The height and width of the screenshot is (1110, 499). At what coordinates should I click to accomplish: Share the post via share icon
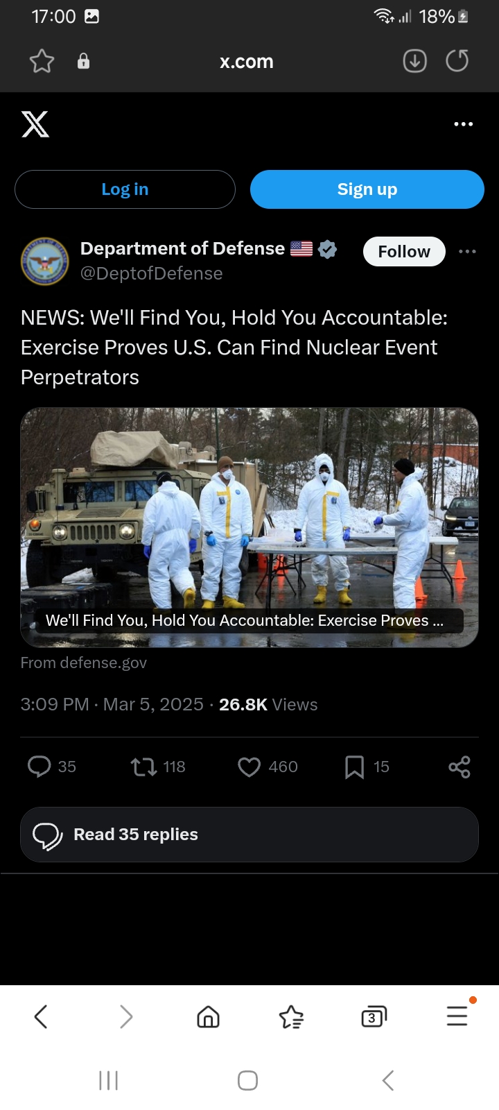[459, 767]
